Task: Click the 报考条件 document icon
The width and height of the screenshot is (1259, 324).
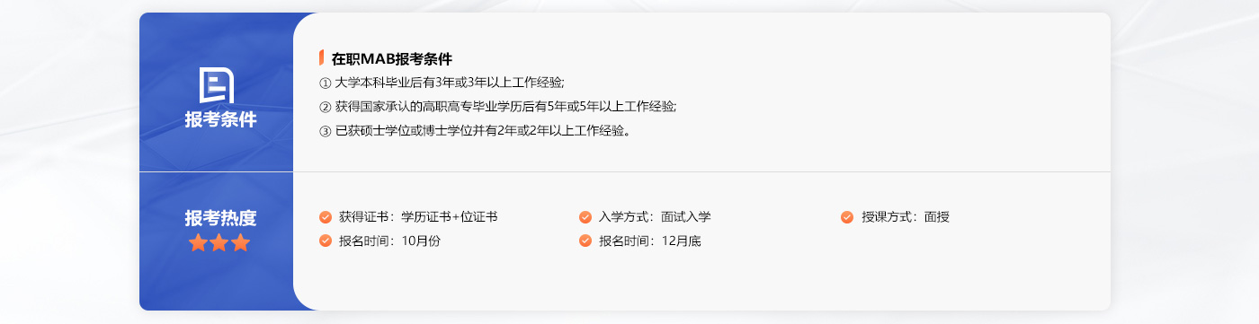Action: coord(216,85)
